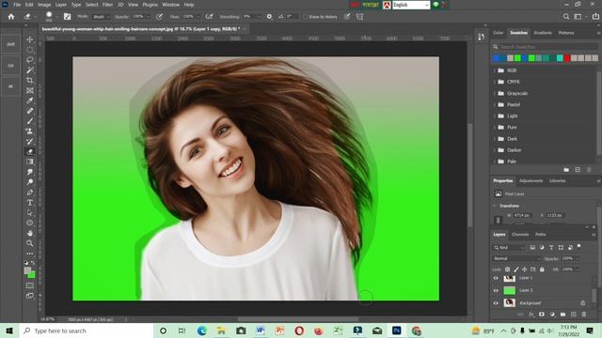
Task: Select the Zoom tool
Action: click(30, 243)
